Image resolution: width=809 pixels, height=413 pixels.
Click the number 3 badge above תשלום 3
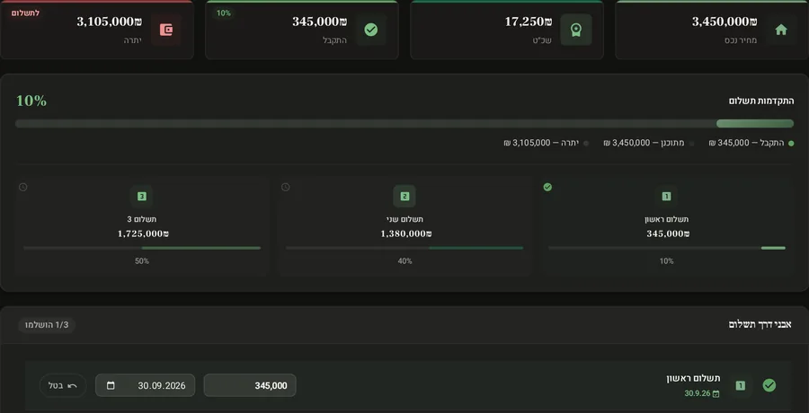[142, 196]
